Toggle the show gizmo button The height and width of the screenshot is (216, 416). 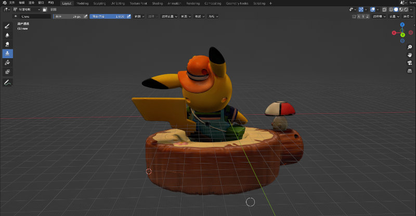click(361, 9)
